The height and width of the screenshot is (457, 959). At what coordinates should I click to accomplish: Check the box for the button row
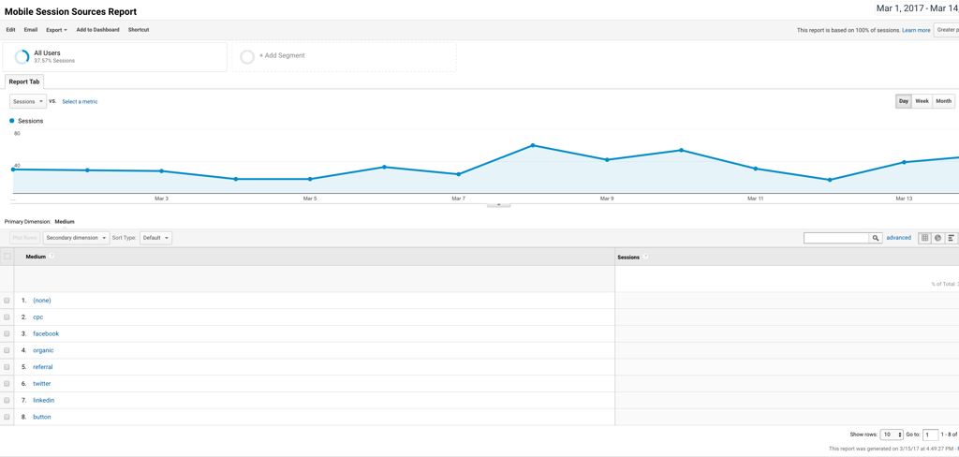coord(7,417)
